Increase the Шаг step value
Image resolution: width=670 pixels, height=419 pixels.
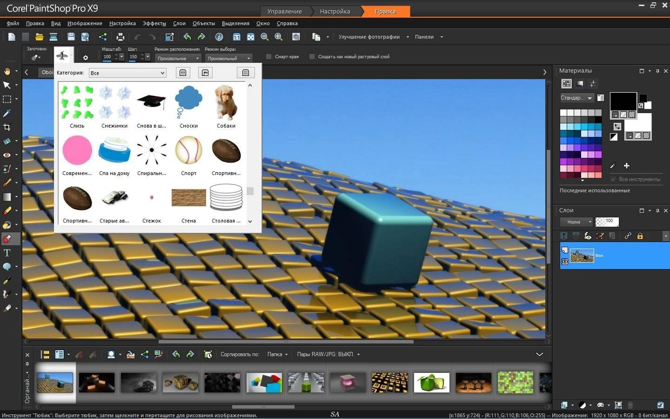pyautogui.click(x=142, y=55)
